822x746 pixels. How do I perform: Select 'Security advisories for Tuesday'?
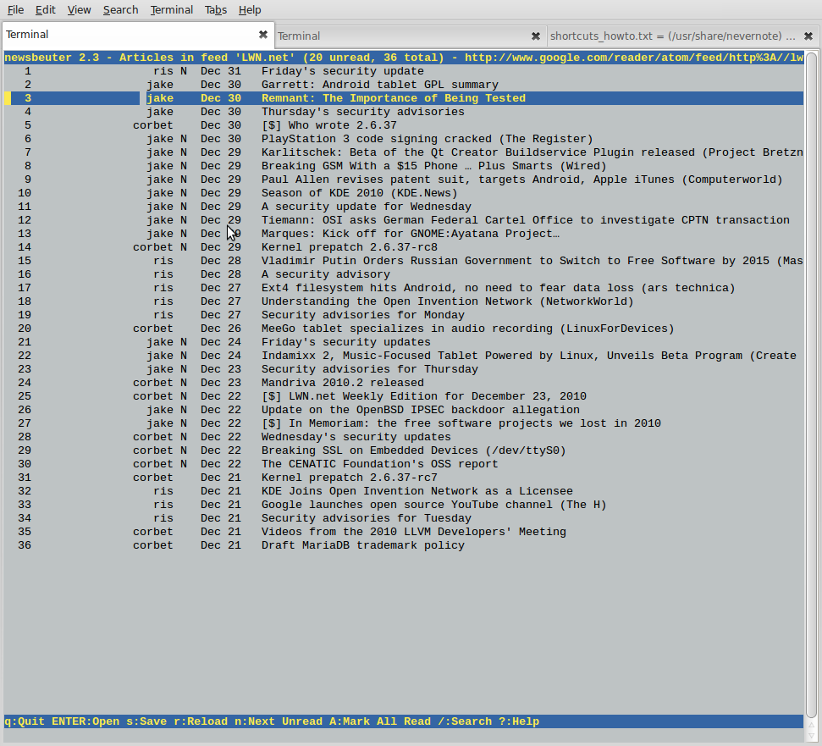click(x=404, y=518)
